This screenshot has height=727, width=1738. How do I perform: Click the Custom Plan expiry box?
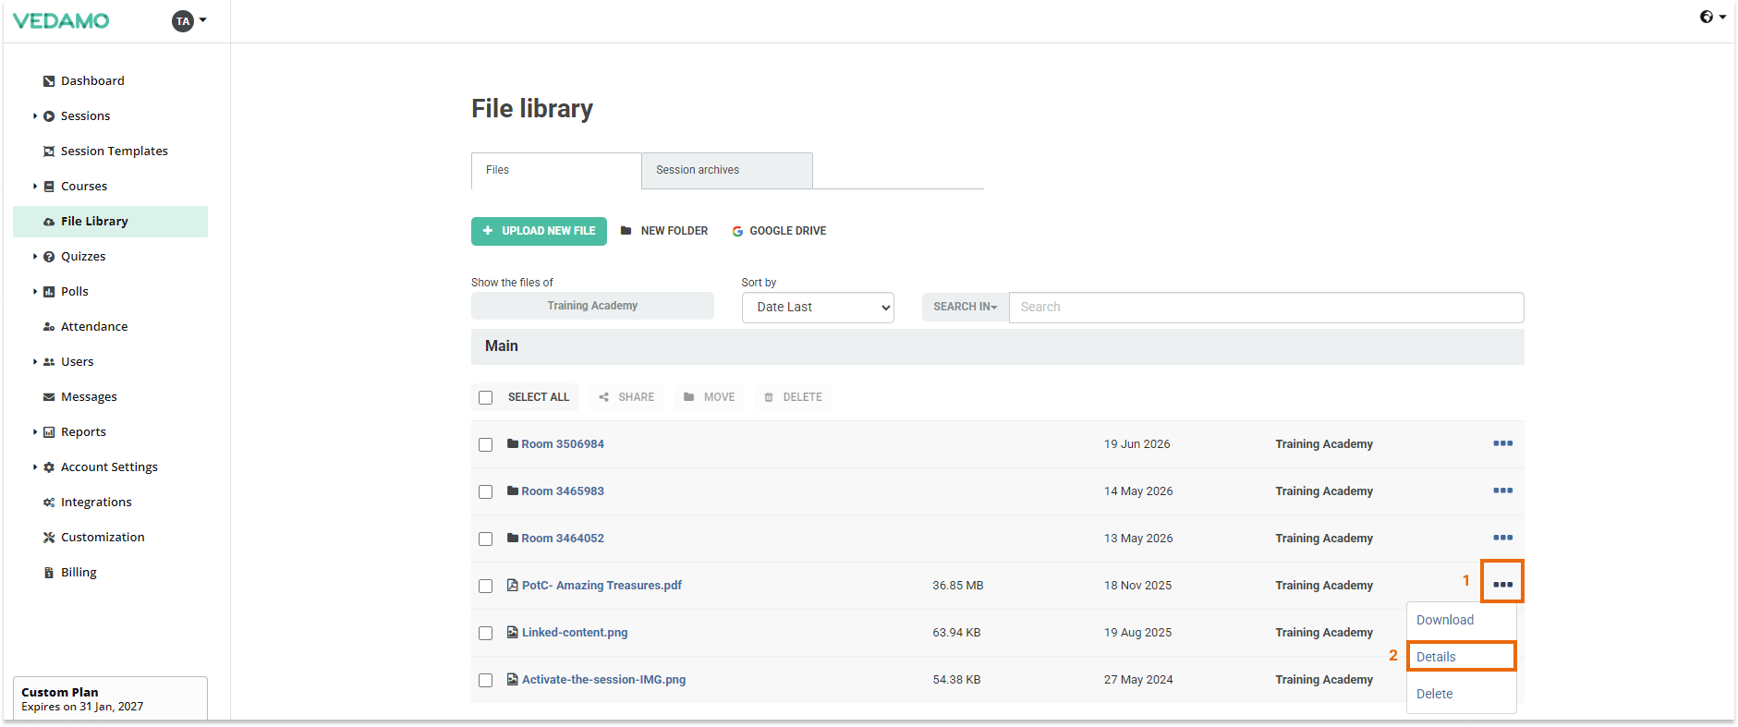point(110,699)
